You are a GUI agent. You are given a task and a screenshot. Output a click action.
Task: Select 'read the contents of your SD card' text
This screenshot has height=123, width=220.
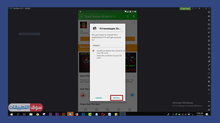point(109,57)
